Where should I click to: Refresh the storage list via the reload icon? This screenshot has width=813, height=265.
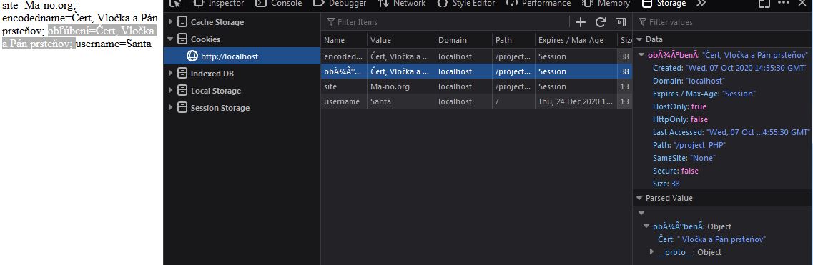tap(601, 22)
